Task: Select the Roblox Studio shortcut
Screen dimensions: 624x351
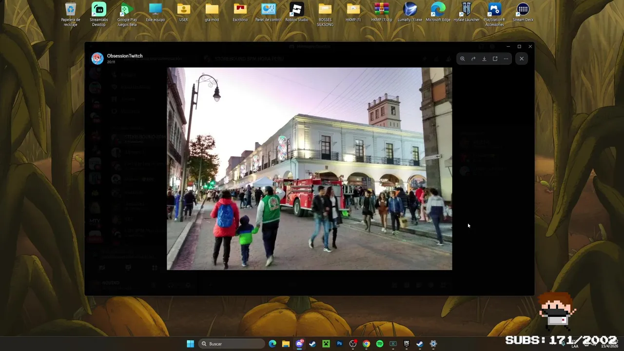Action: click(x=297, y=13)
